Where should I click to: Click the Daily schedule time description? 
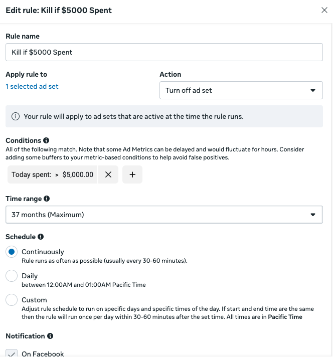coord(84,285)
